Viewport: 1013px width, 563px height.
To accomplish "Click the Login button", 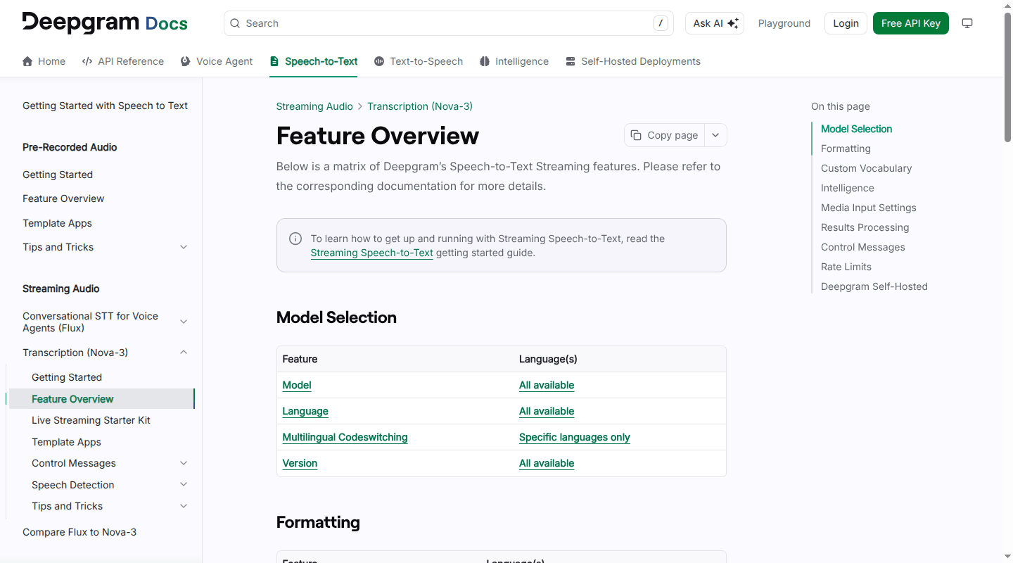I will [846, 23].
